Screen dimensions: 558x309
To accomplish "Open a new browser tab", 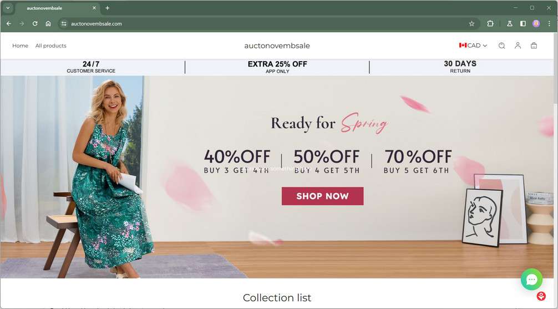I will coord(108,8).
